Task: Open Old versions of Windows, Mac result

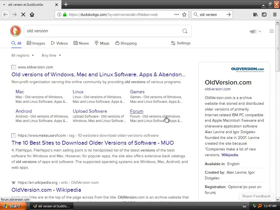Action: (x=98, y=74)
